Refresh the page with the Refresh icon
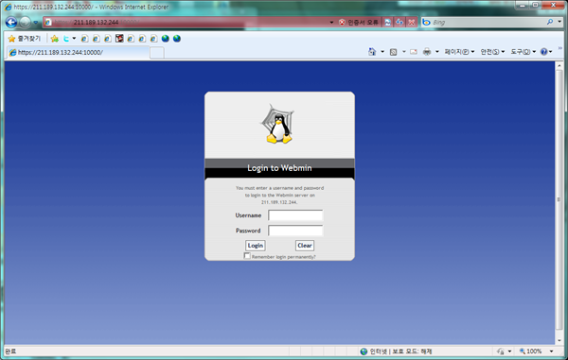 (x=399, y=23)
